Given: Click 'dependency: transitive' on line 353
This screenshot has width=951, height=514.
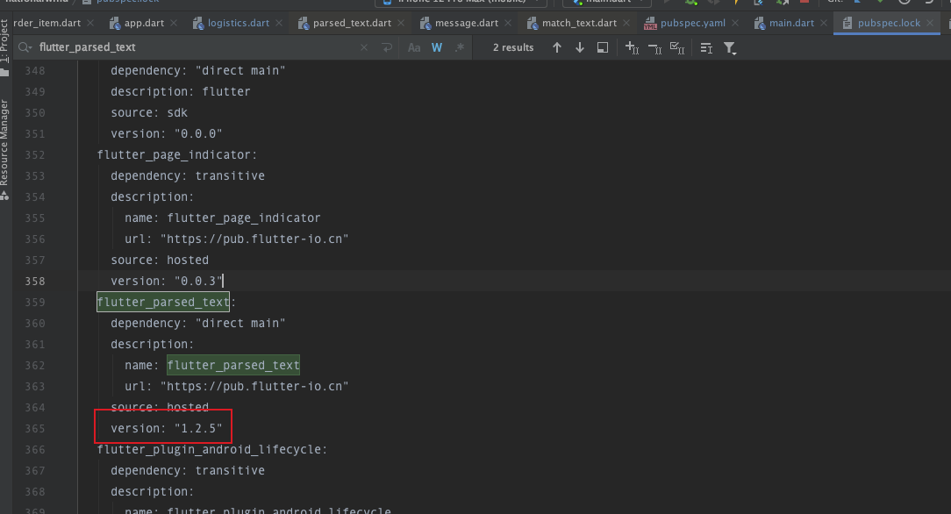Looking at the screenshot, I should [x=188, y=175].
